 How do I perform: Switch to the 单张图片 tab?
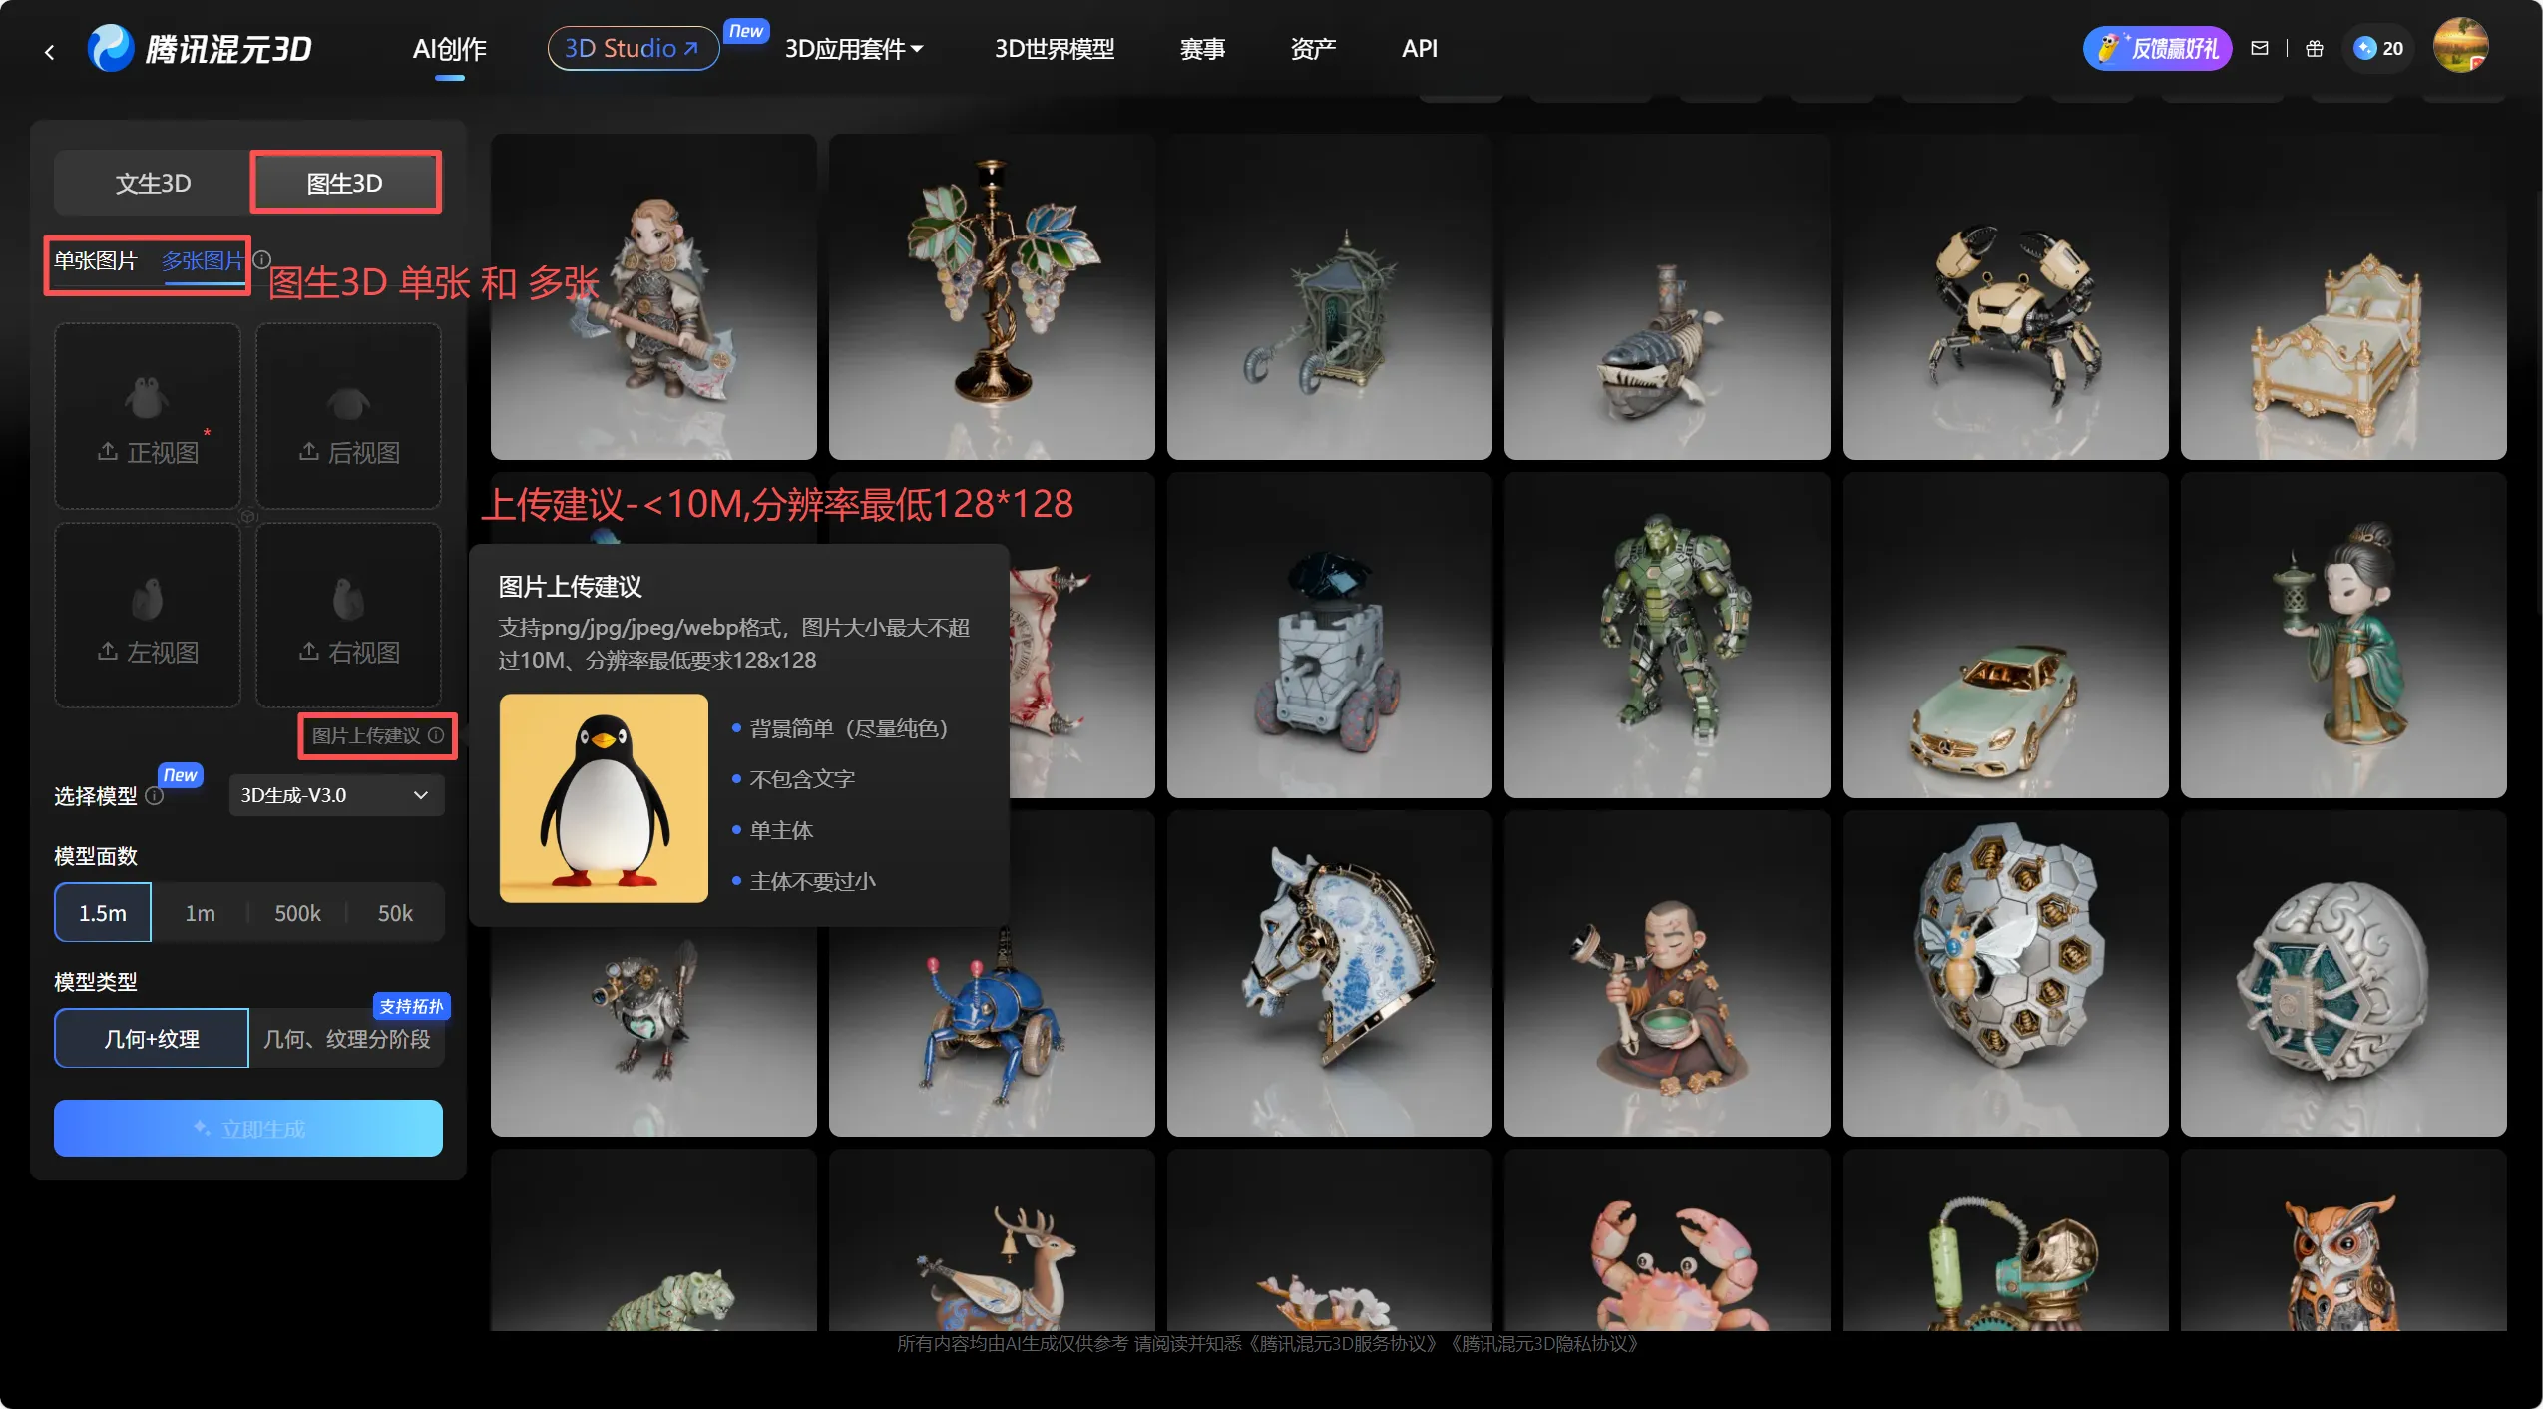(x=95, y=261)
